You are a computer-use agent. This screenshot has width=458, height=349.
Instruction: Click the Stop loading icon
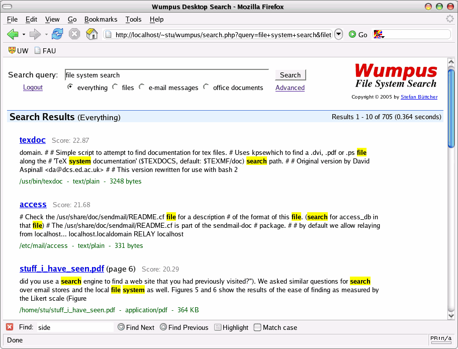[x=74, y=34]
